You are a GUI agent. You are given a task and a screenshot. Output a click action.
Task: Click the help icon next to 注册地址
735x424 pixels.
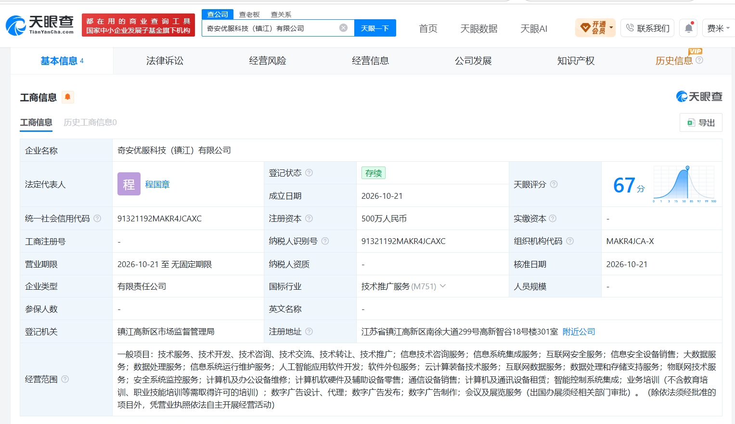(309, 332)
